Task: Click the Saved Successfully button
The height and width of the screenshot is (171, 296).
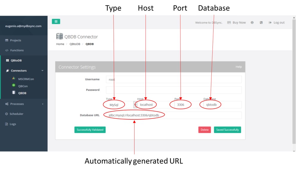Action: point(227,130)
